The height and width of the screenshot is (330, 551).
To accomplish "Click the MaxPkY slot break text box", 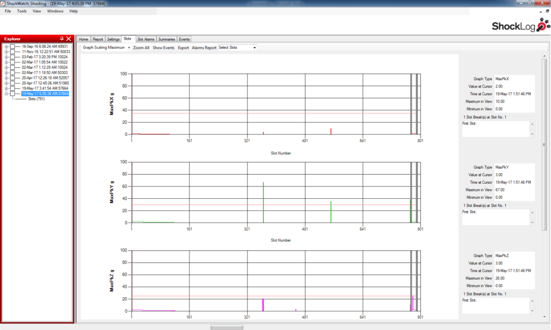I will tap(496, 217).
